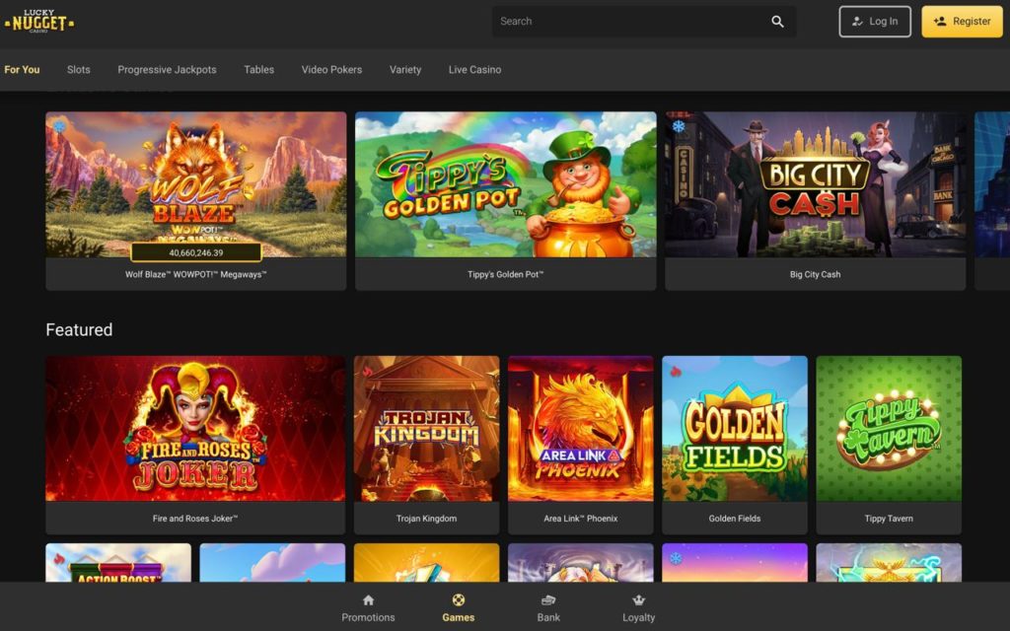Open the Live Casino tab
The image size is (1010, 631).
474,70
